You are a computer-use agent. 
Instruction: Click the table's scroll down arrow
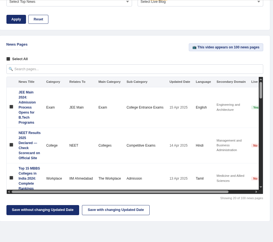point(261,187)
